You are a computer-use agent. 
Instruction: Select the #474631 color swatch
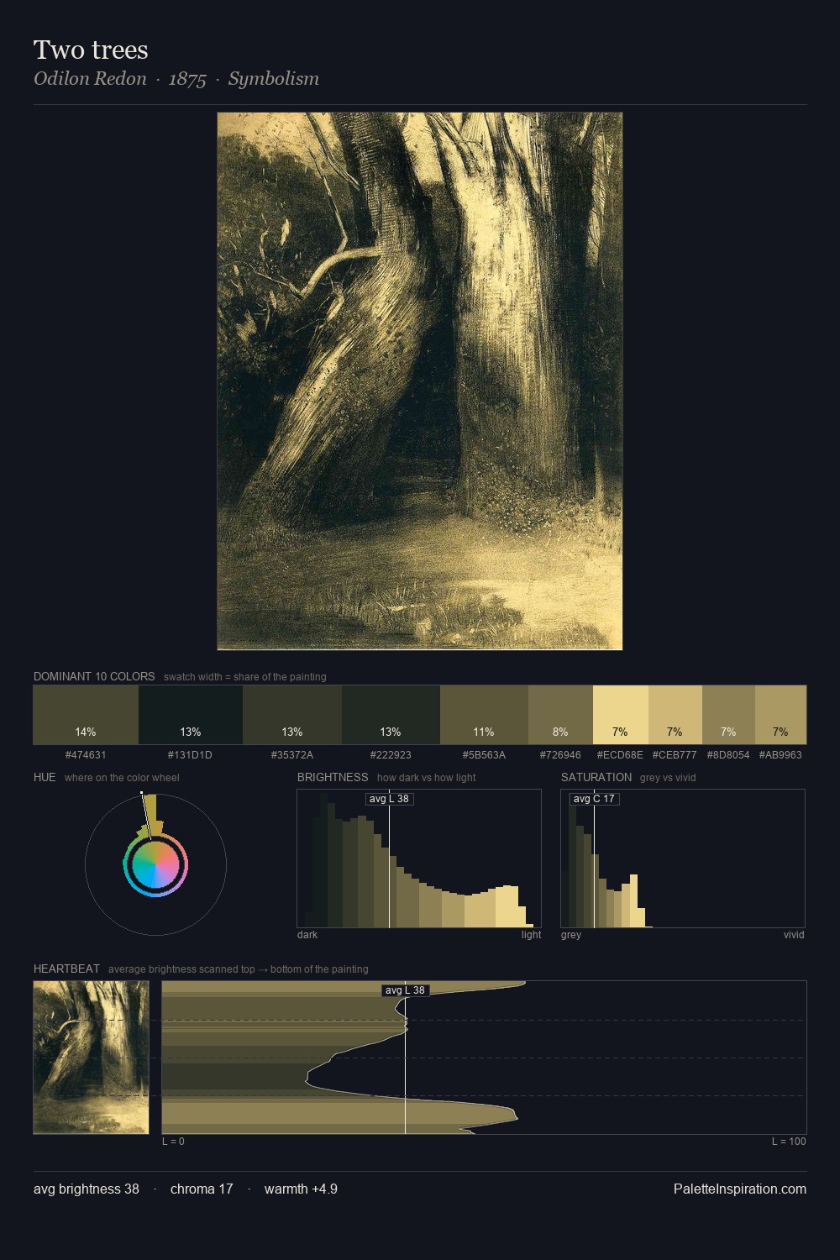(86, 715)
